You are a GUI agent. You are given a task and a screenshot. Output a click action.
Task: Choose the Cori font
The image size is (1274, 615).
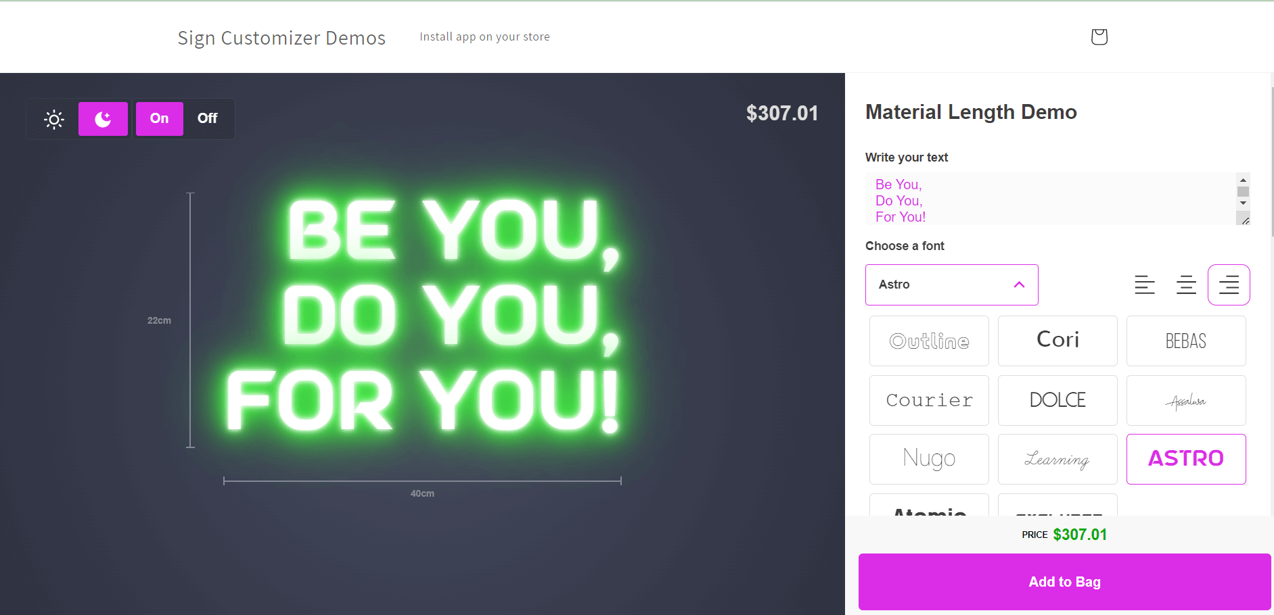tap(1057, 341)
